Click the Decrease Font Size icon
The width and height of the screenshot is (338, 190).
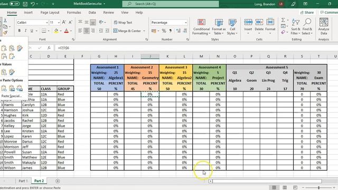pos(70,22)
